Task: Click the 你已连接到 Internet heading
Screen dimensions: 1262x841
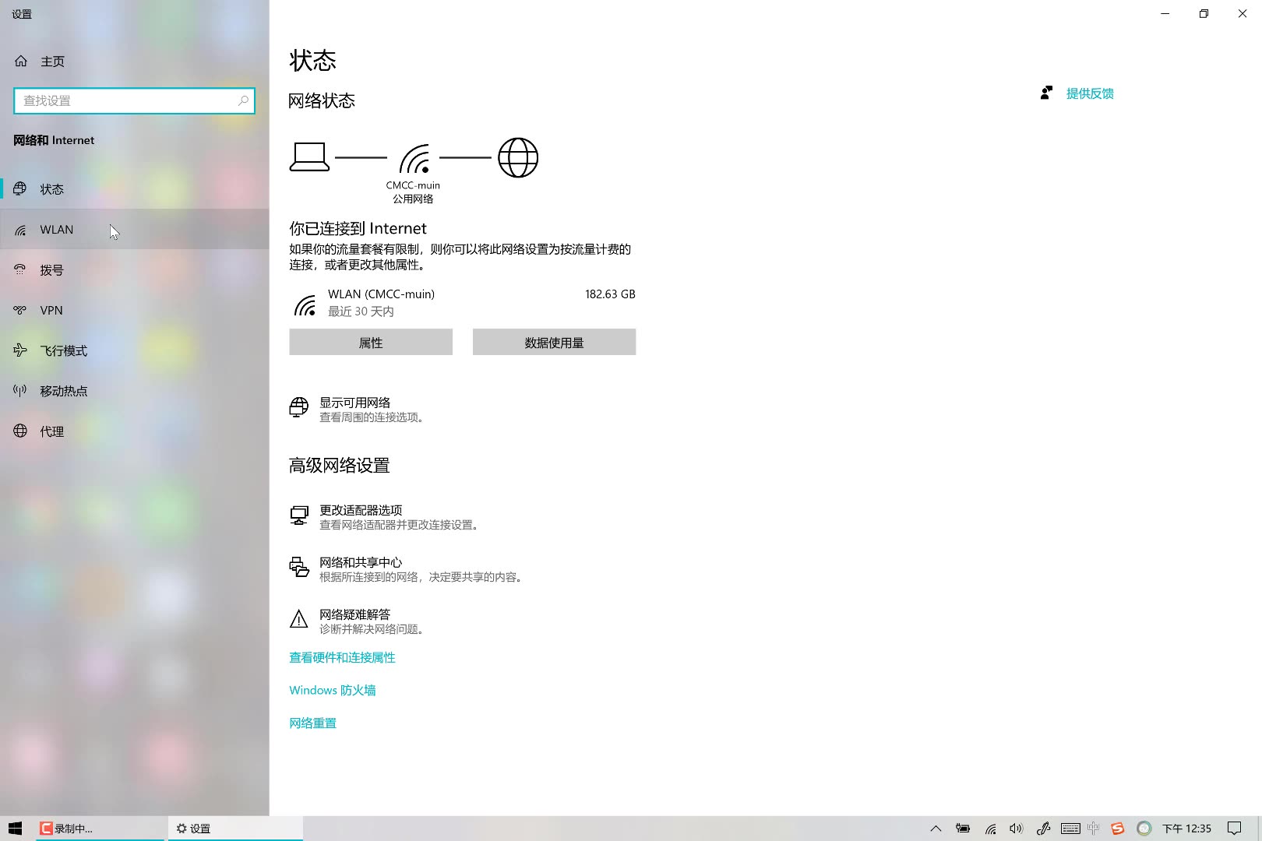Action: click(358, 228)
